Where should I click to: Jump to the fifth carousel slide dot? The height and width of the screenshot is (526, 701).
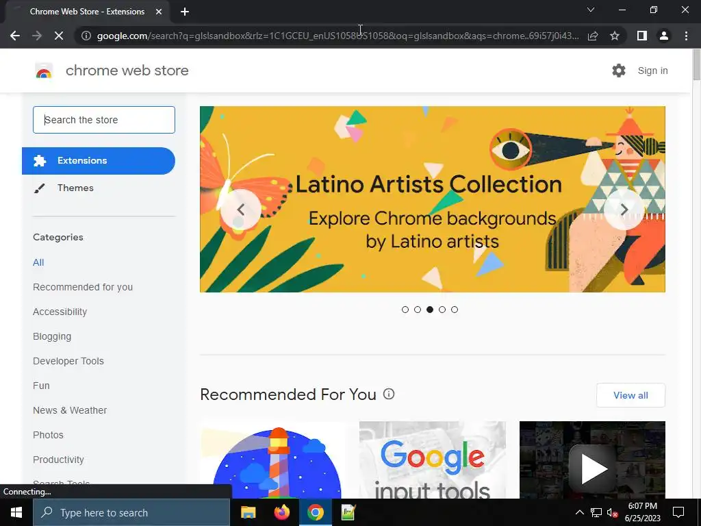(x=455, y=310)
